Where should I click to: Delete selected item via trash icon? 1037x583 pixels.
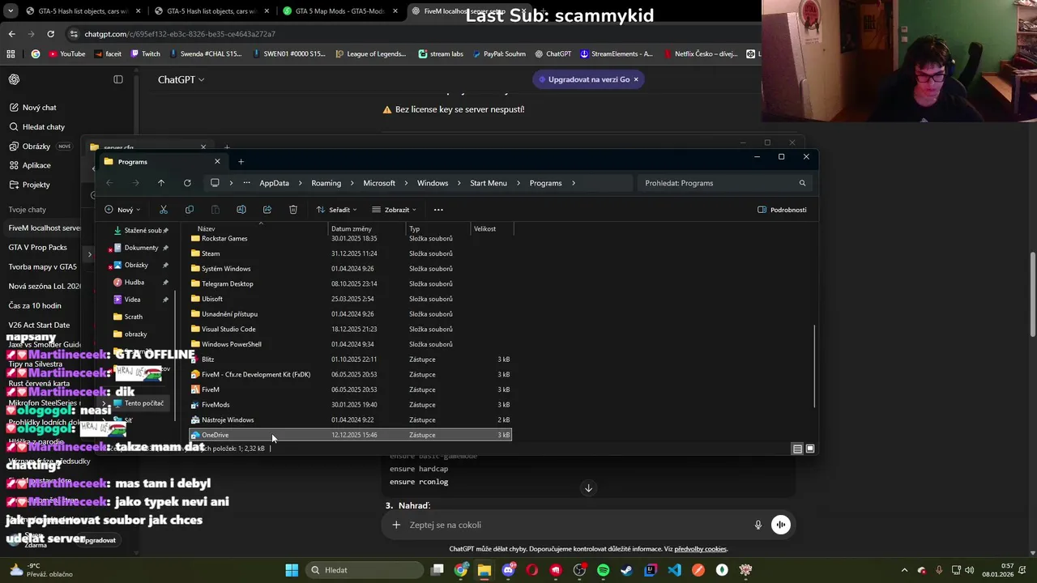293,210
